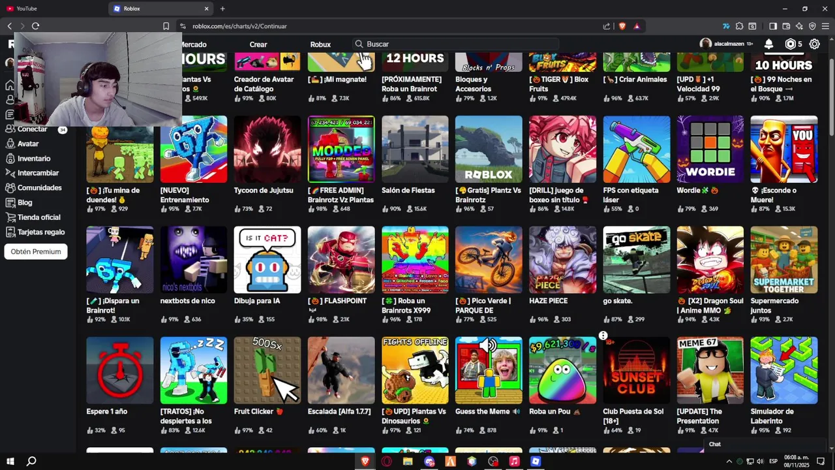
Task: Go back with the browser back arrow
Action: pyautogui.click(x=9, y=26)
